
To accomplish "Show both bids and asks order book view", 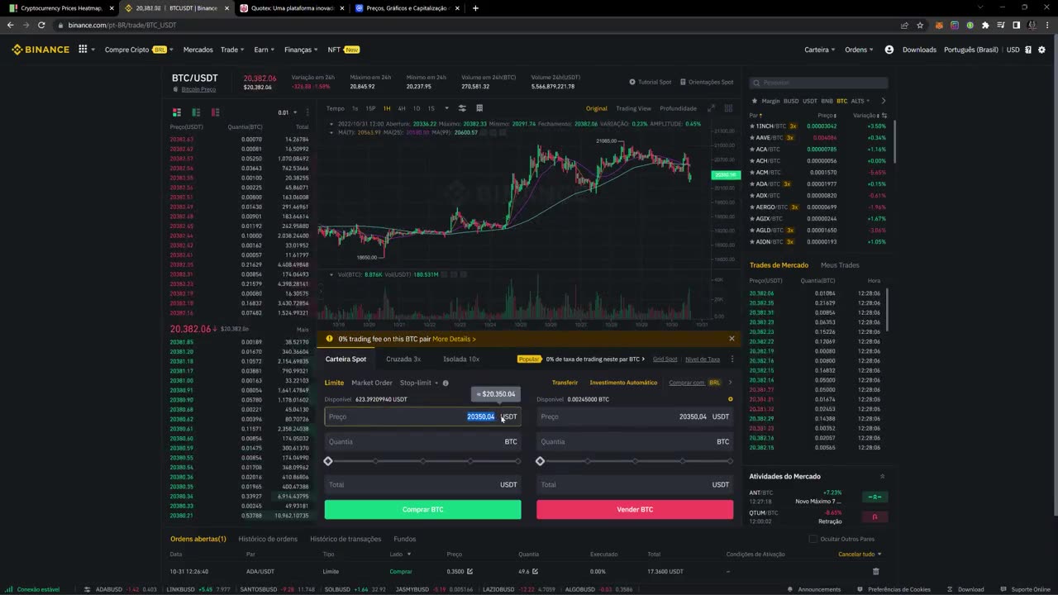I will tap(176, 112).
